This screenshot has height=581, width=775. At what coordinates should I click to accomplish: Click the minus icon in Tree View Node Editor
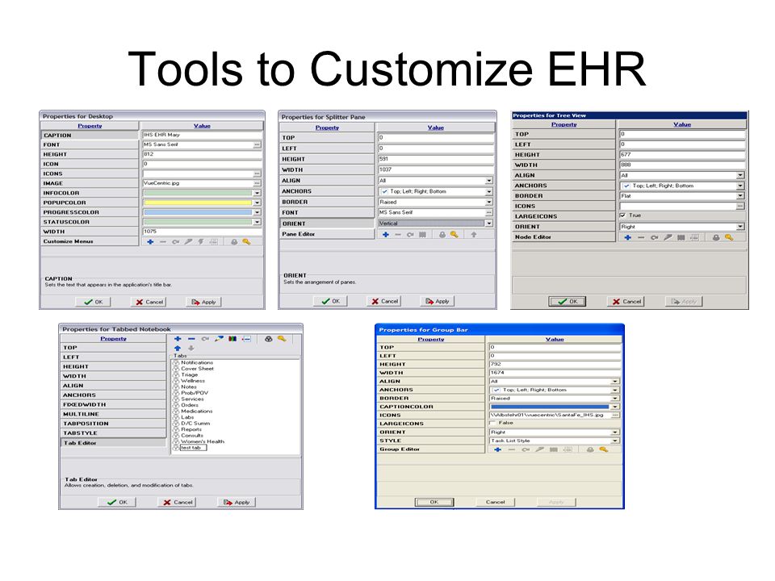click(x=641, y=237)
